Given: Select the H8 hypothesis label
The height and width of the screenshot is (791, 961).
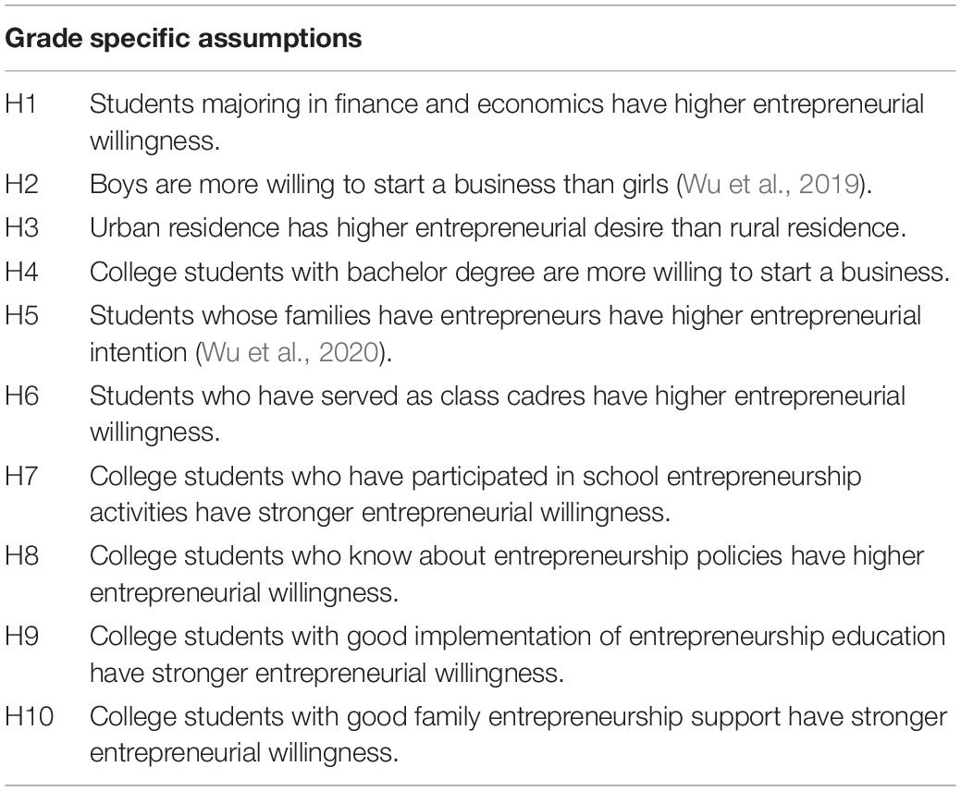Looking at the screenshot, I should [x=21, y=556].
